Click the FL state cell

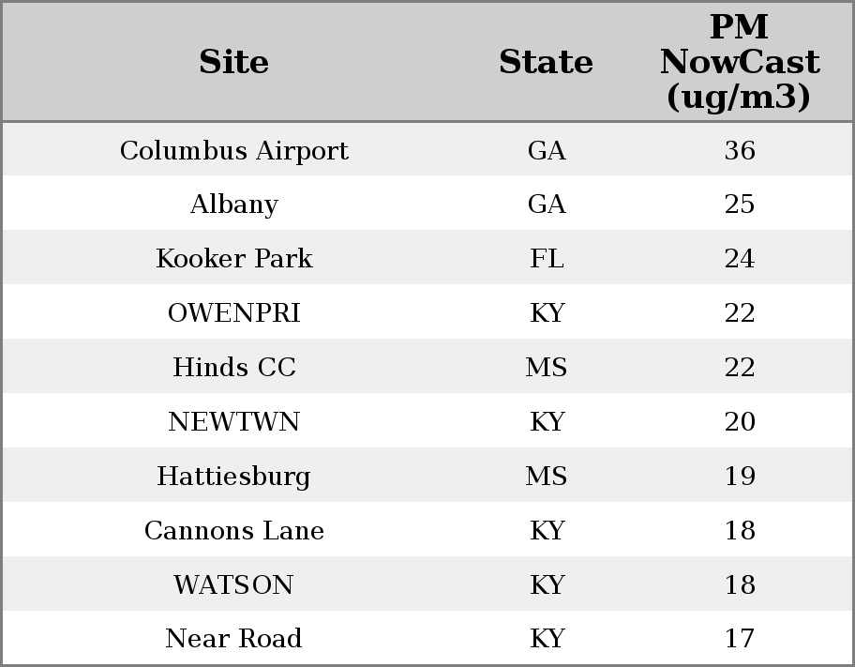click(x=547, y=259)
